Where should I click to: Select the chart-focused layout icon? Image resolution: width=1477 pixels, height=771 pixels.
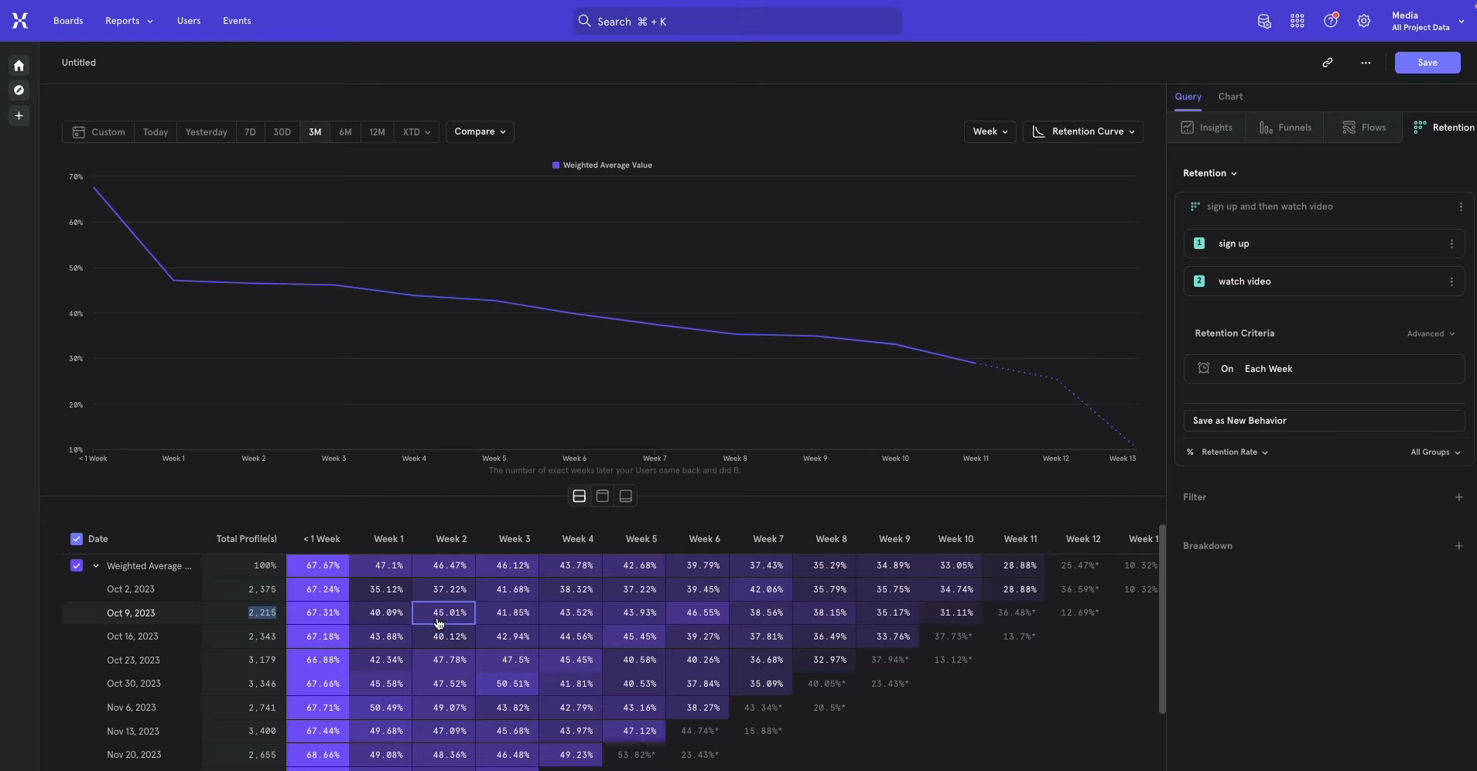tap(603, 496)
